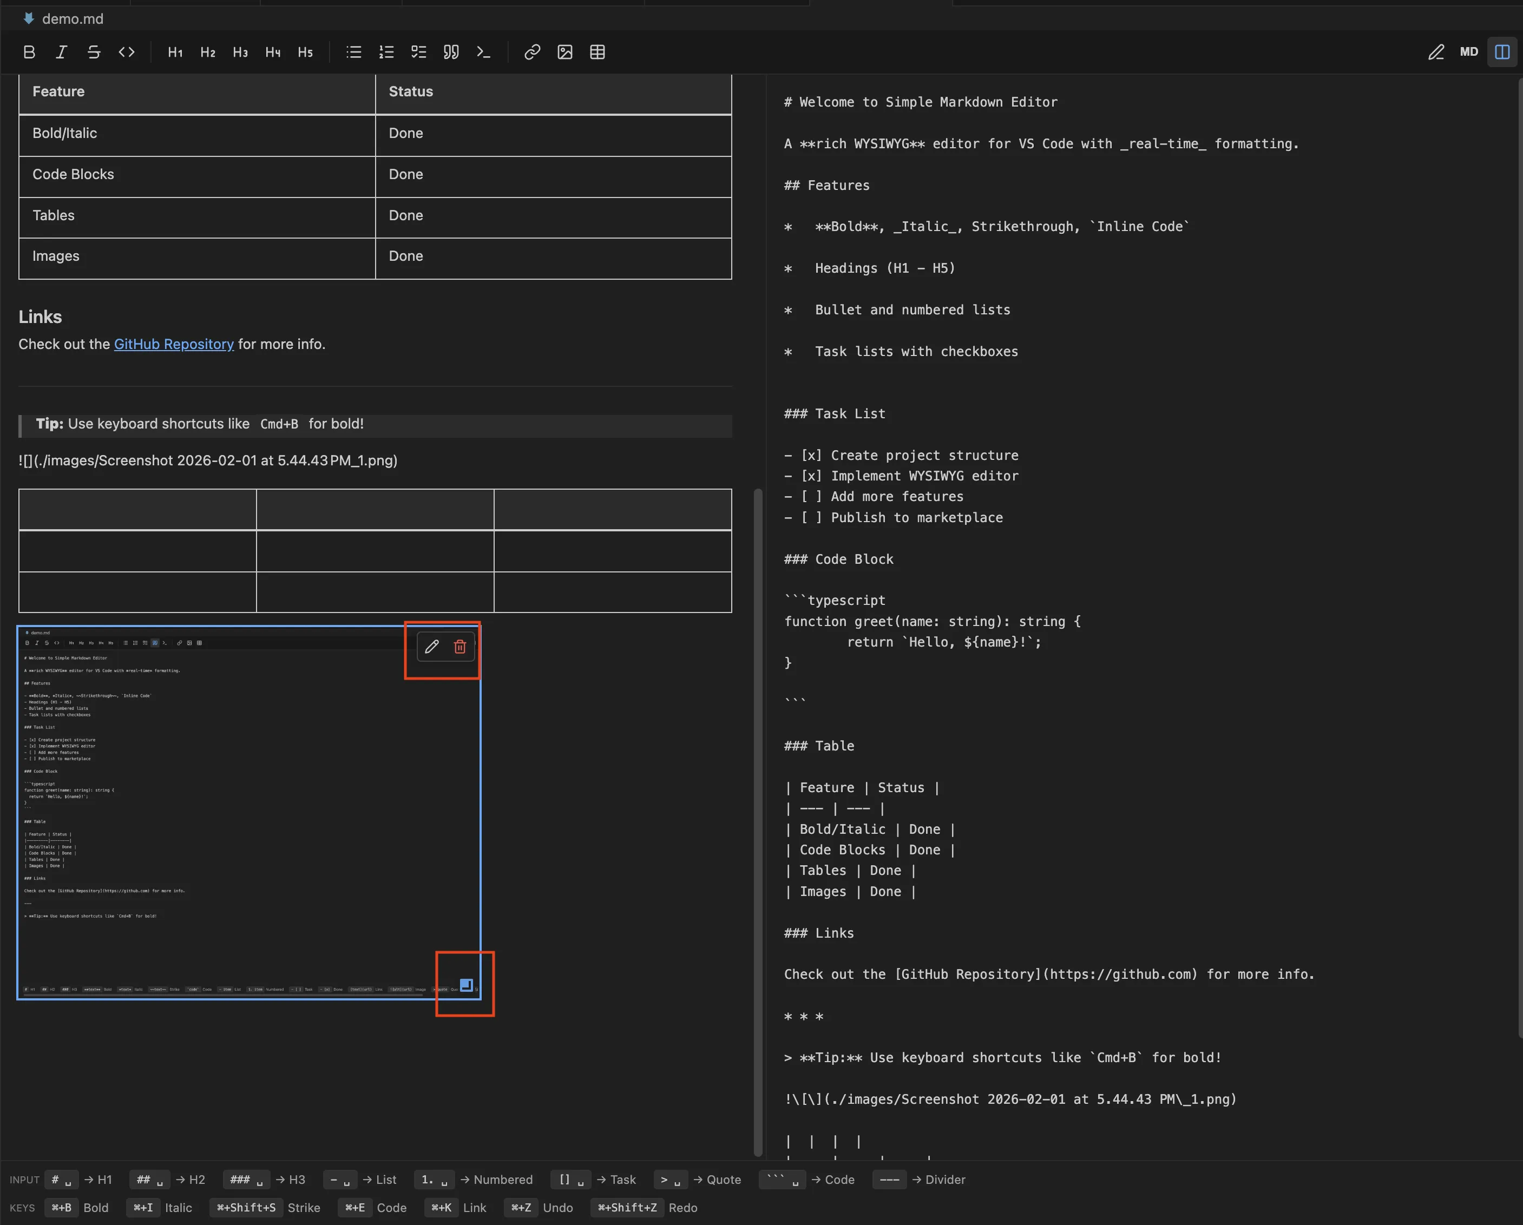Image resolution: width=1523 pixels, height=1225 pixels.
Task: Insert a numbered list
Action: pos(386,51)
